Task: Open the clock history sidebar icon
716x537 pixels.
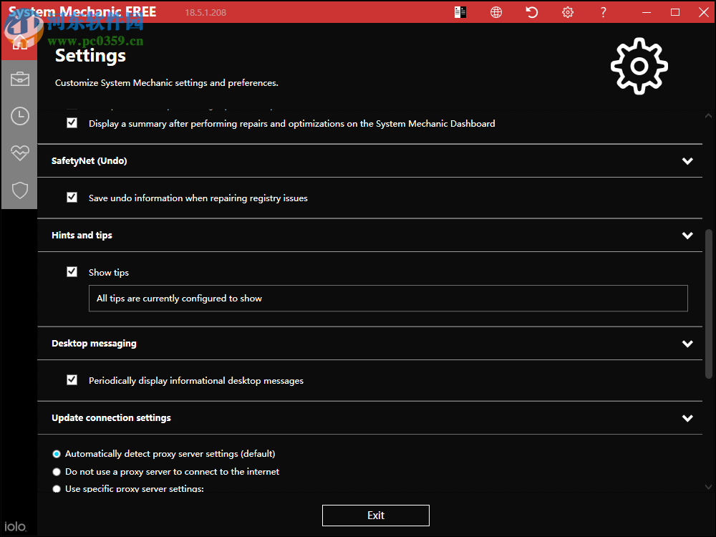Action: tap(19, 116)
